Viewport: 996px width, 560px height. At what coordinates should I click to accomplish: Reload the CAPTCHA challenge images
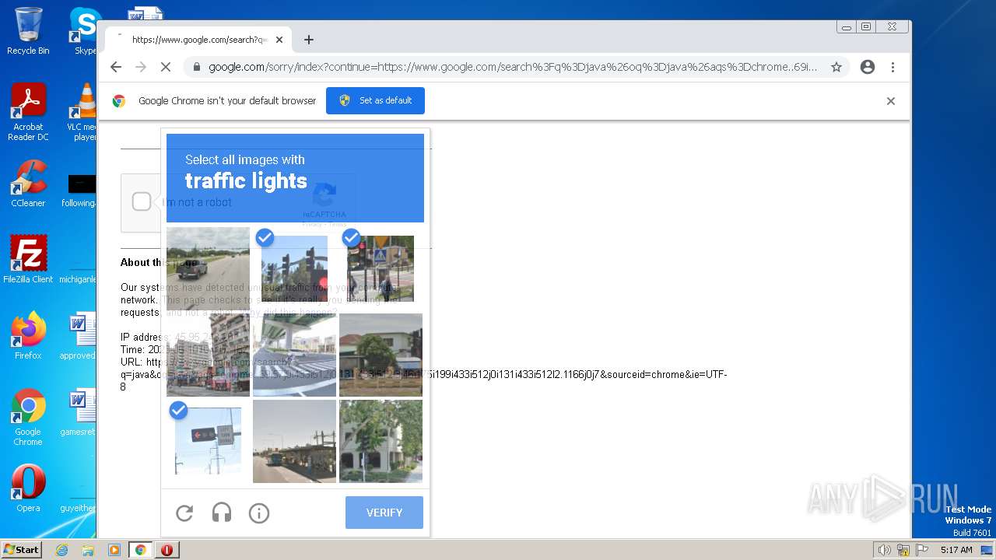tap(184, 513)
